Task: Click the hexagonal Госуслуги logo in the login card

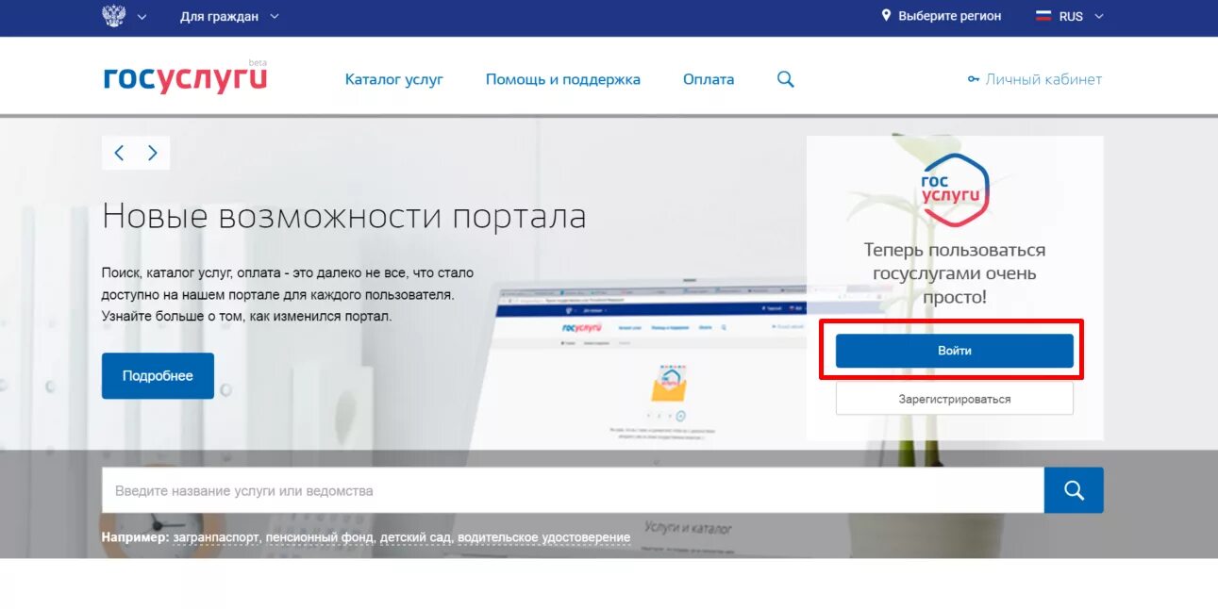Action: point(955,189)
